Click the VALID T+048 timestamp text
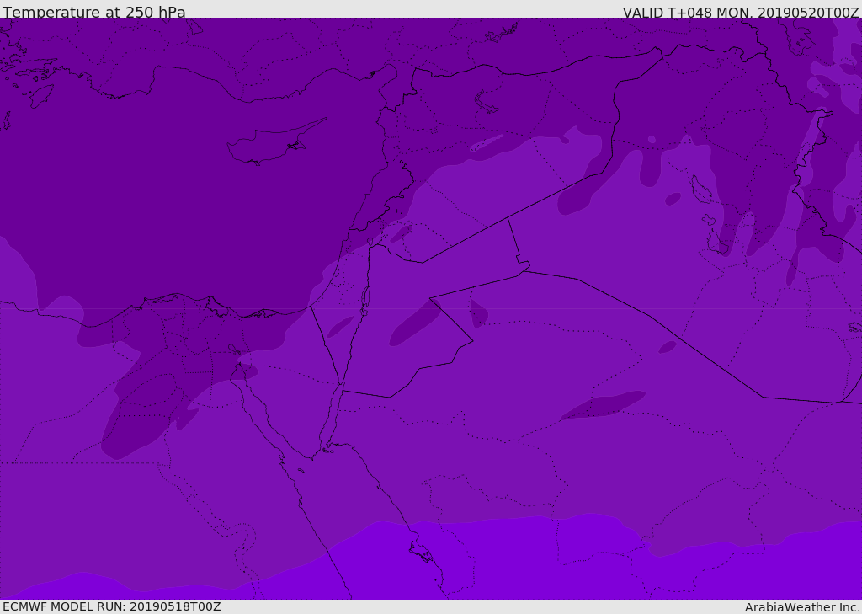 point(740,12)
